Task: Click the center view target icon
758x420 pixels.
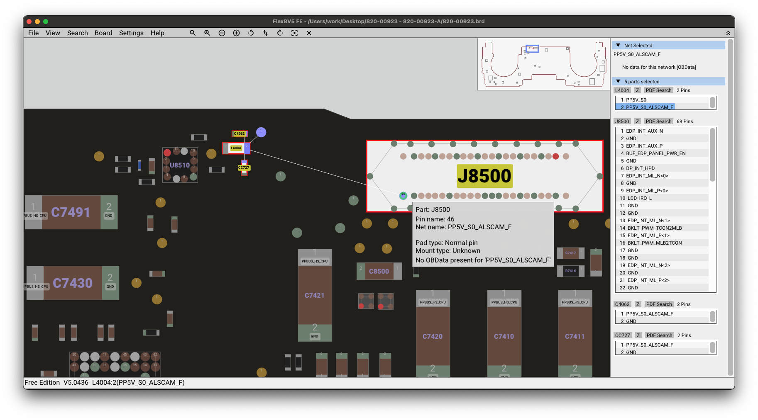Action: click(294, 33)
